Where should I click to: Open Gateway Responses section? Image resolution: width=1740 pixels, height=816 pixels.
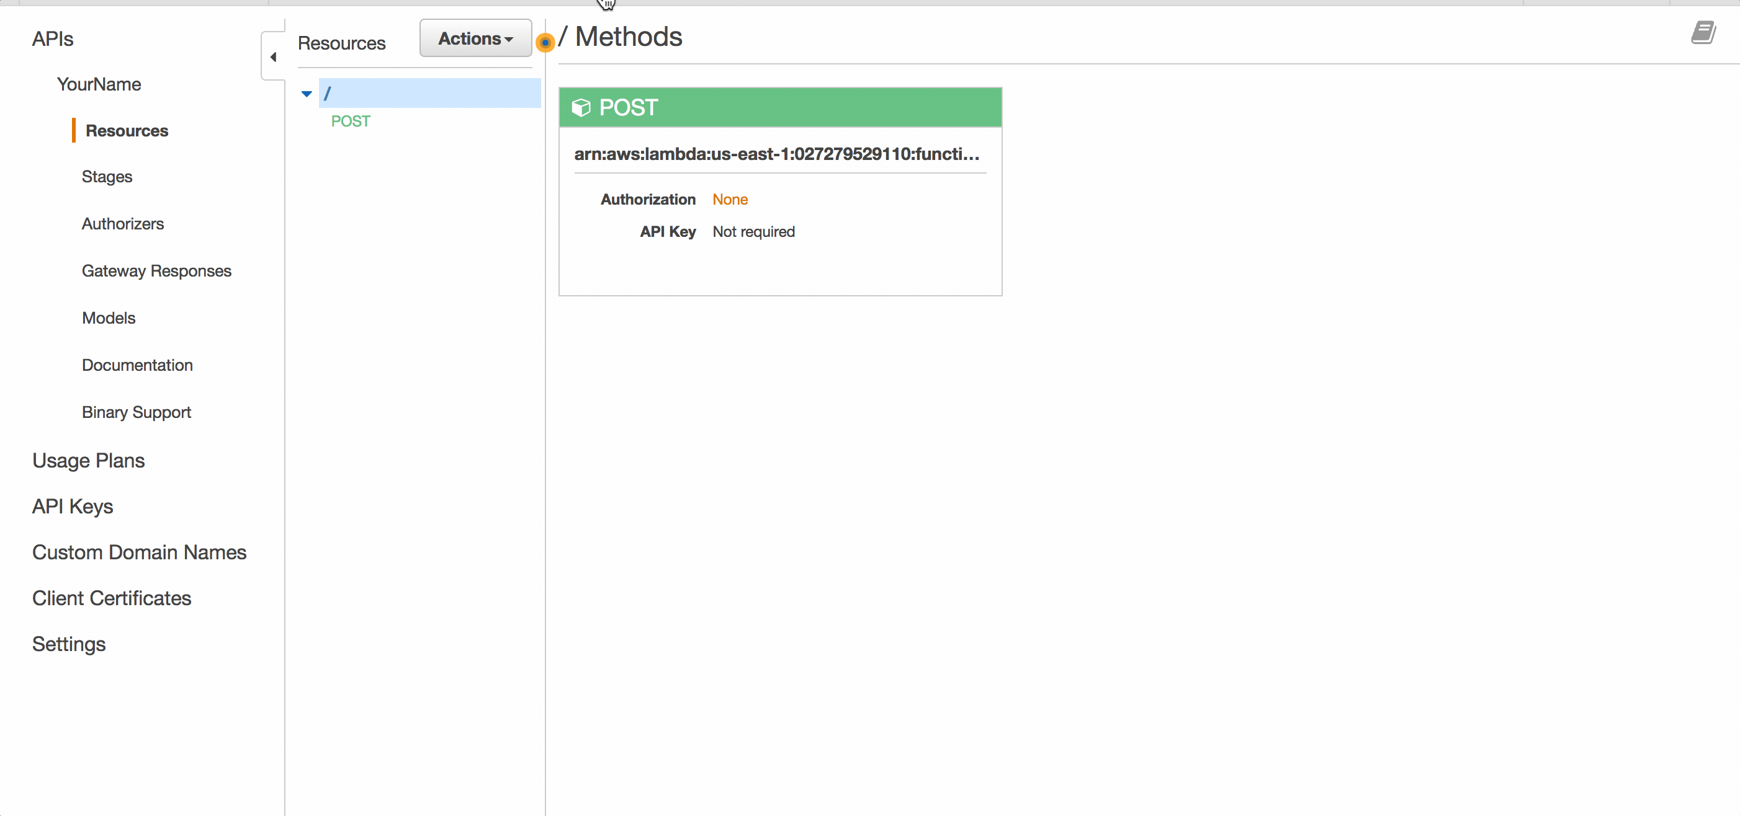tap(157, 272)
